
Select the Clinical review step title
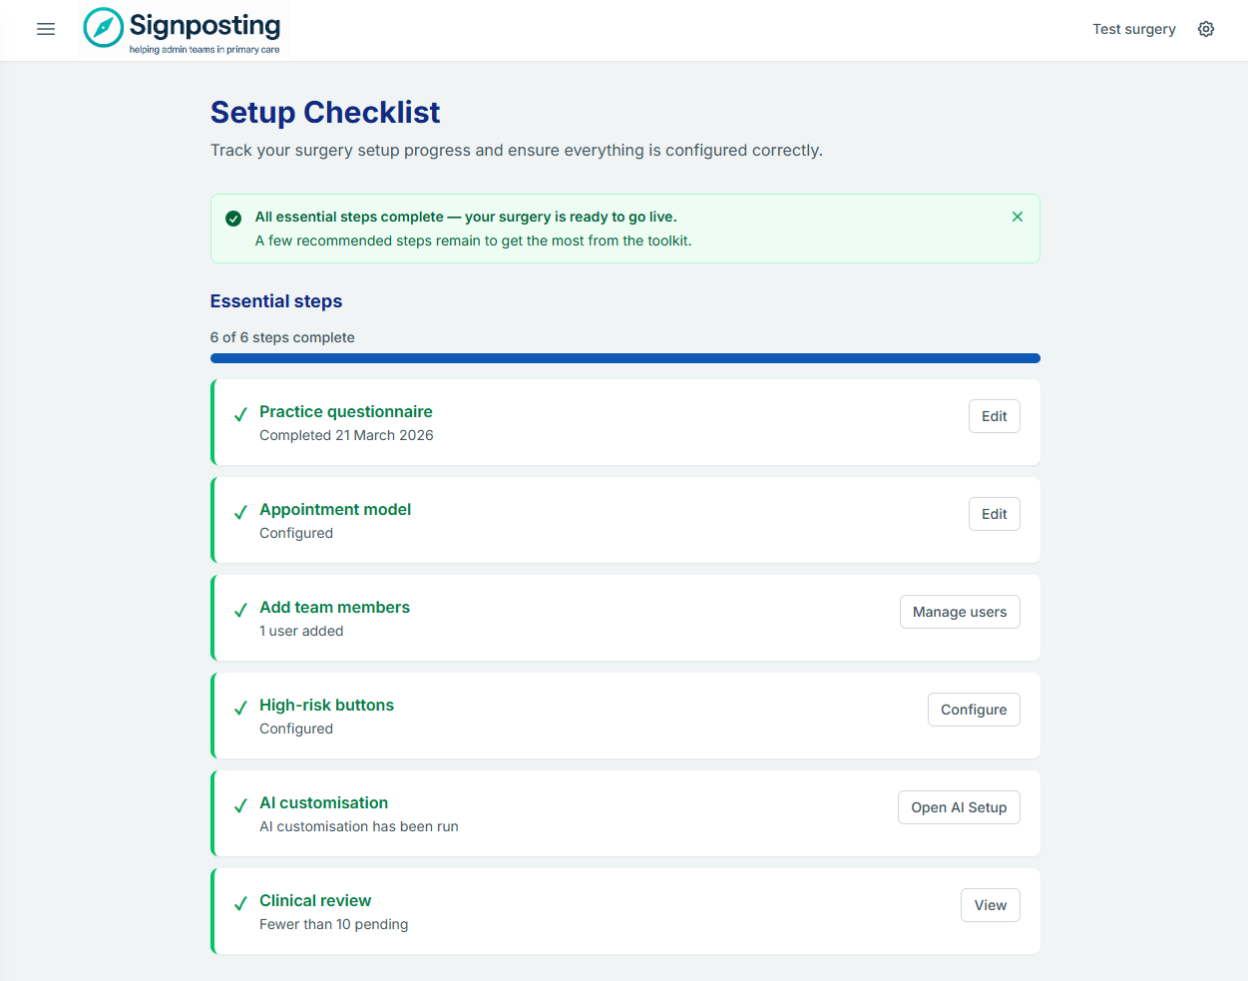315,900
